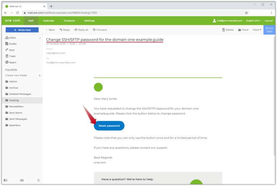Select the Sent Messages folder

[x=22, y=119]
